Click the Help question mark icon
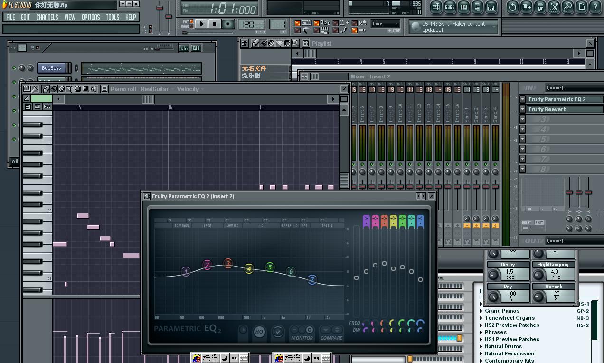 (x=595, y=7)
